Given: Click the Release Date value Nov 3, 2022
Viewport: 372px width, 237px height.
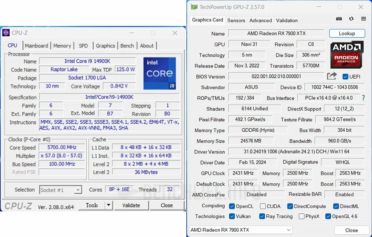Looking at the screenshot, I should tap(247, 66).
